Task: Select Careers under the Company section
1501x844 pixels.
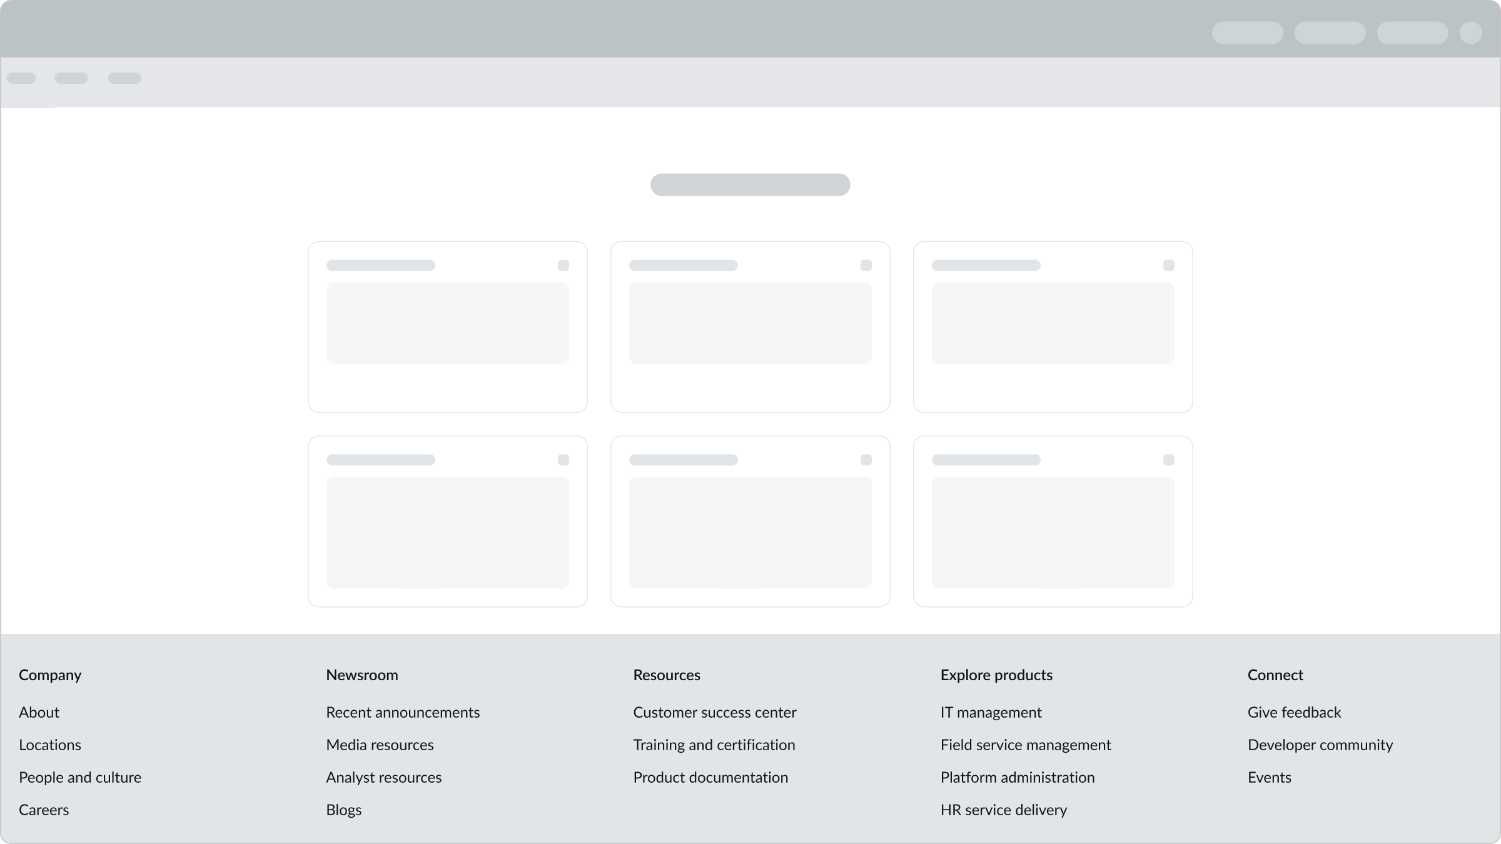Action: (44, 810)
